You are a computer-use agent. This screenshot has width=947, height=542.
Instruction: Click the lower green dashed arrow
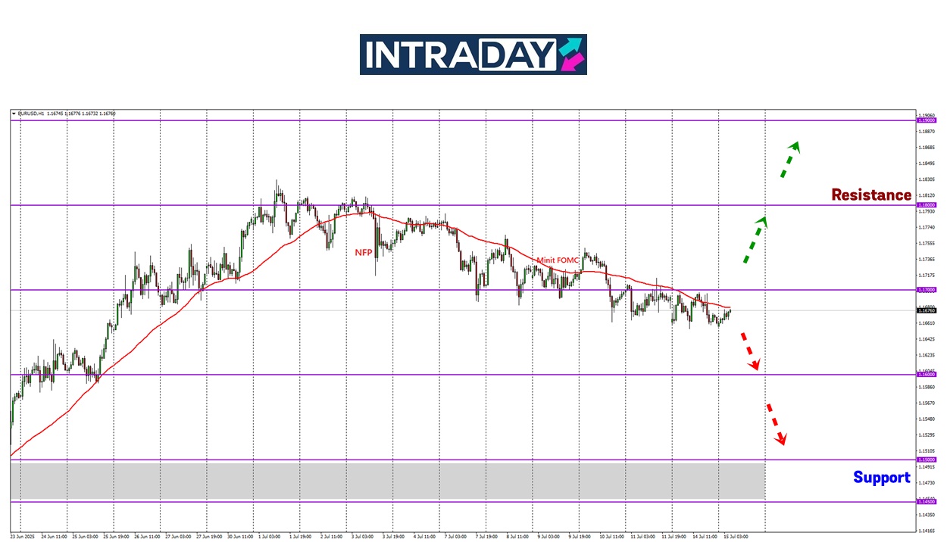point(755,240)
